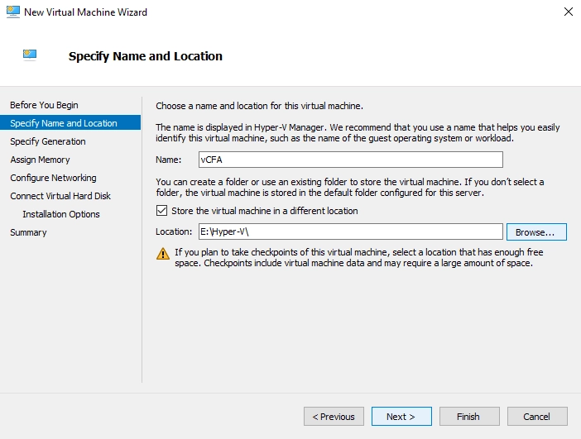
Task: Click Finish to complete the wizard
Action: pyautogui.click(x=469, y=417)
